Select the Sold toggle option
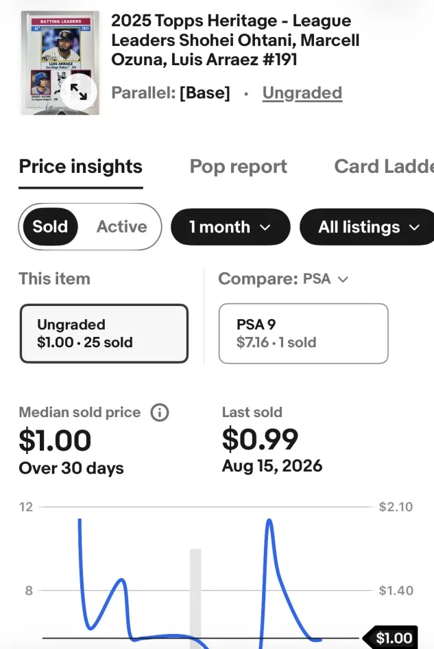 coord(50,227)
